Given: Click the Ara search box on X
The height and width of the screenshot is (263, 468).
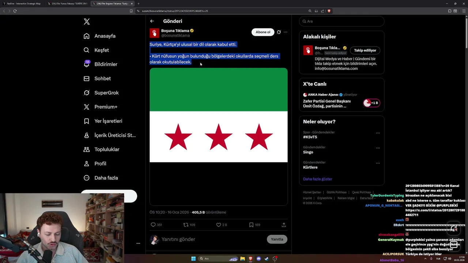Looking at the screenshot, I should pyautogui.click(x=341, y=21).
